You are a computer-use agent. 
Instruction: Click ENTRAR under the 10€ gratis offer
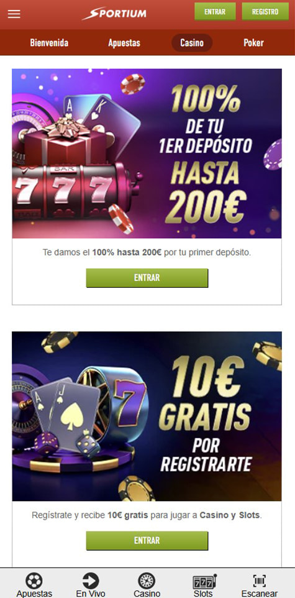coord(147,540)
